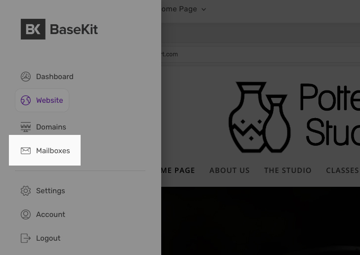Open the Dashboard gauge icon
This screenshot has height=255, width=360.
26,77
